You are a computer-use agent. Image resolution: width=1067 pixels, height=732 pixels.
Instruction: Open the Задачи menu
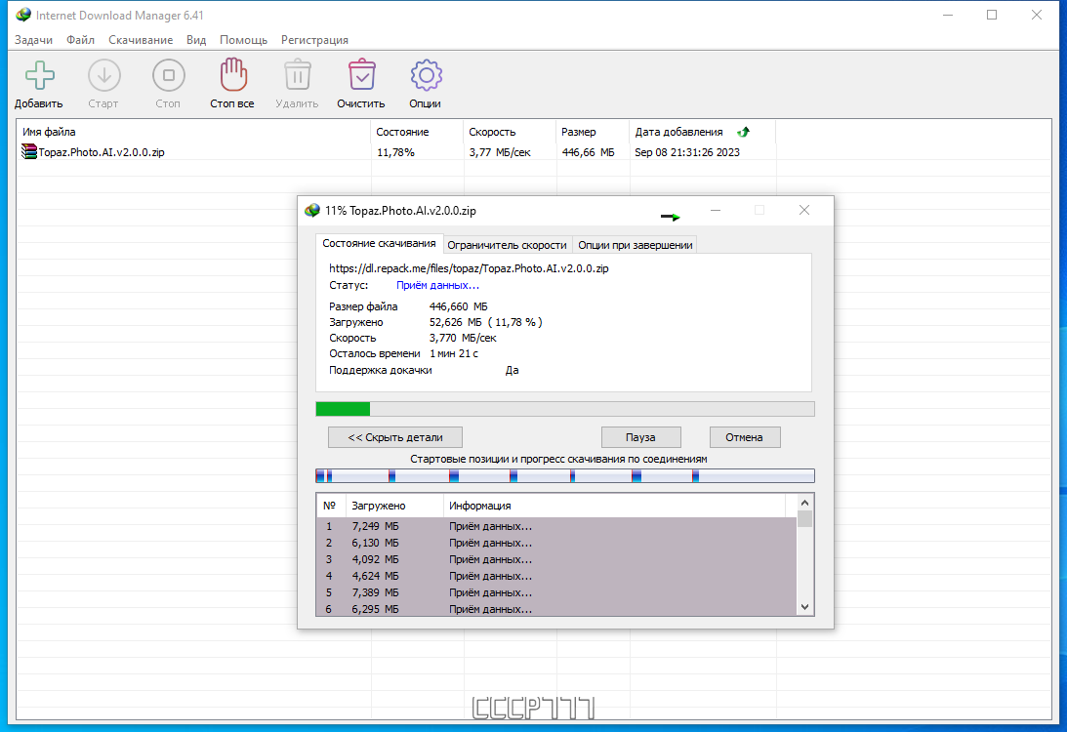(x=33, y=40)
